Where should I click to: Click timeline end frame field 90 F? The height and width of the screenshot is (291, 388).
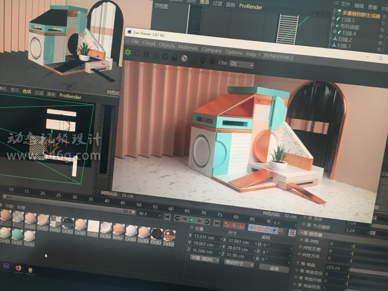[x=148, y=214]
